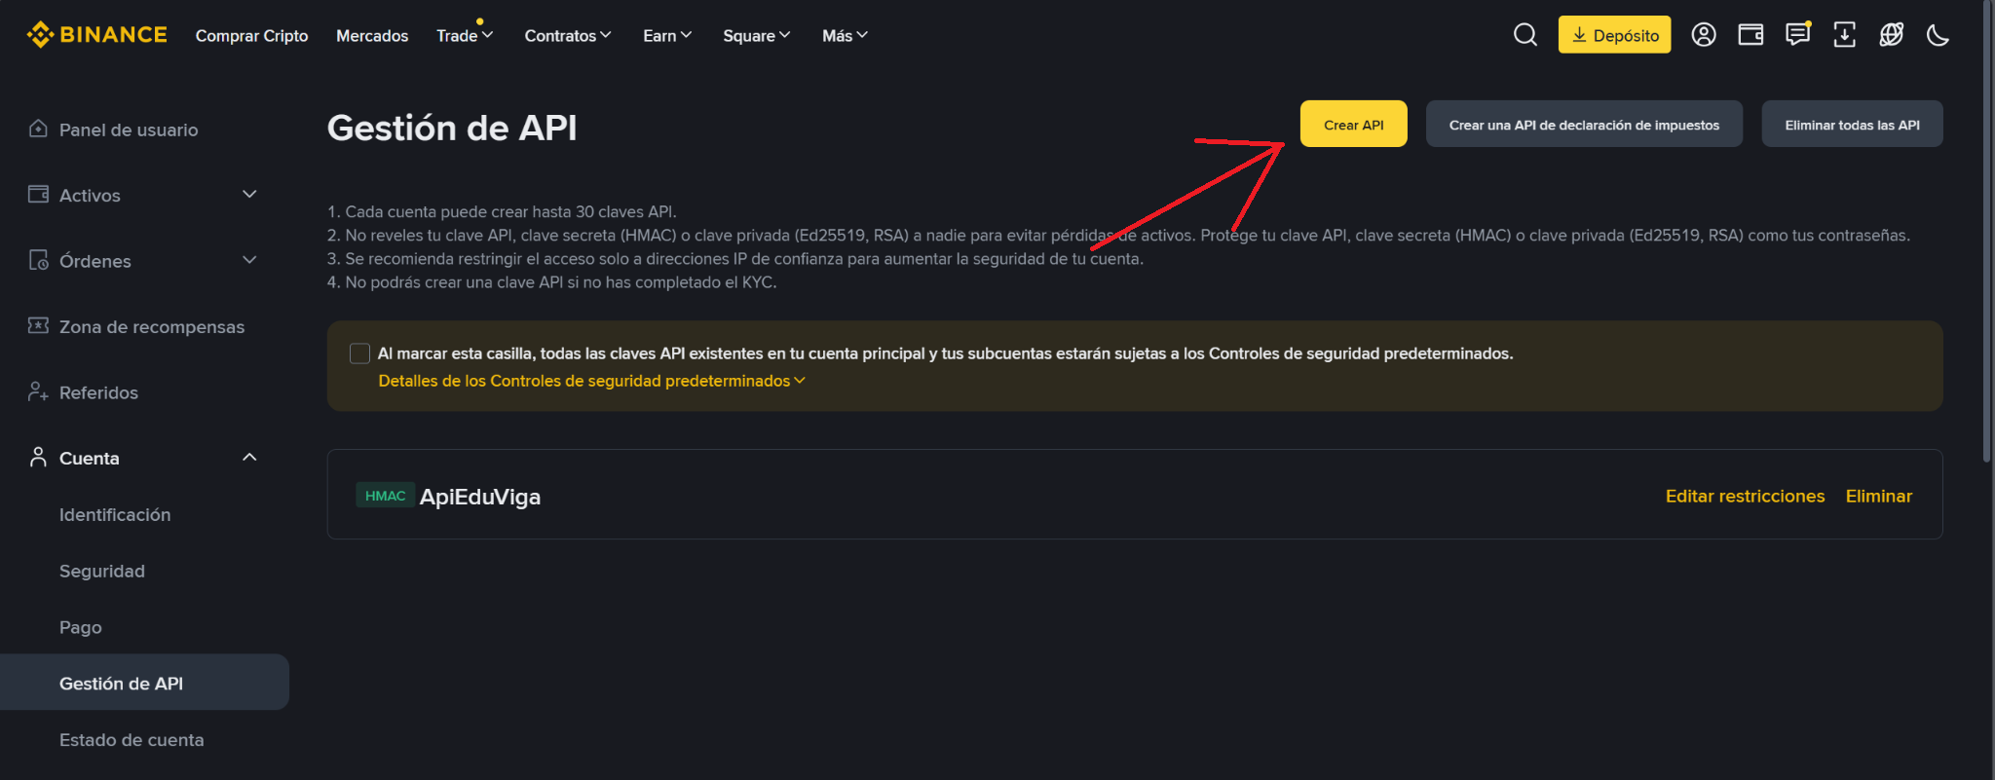
Task: Open the chat messages icon
Action: [x=1797, y=35]
